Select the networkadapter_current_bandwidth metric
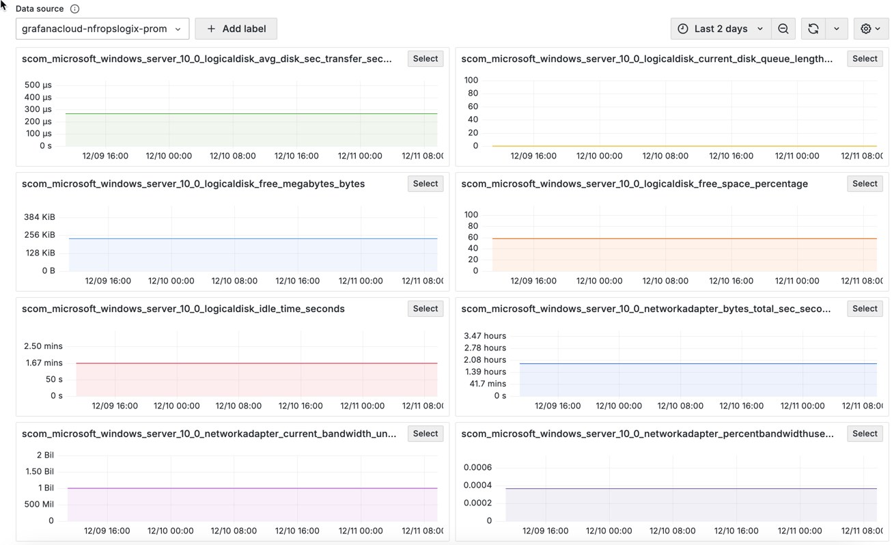This screenshot has width=894, height=545. click(x=425, y=433)
